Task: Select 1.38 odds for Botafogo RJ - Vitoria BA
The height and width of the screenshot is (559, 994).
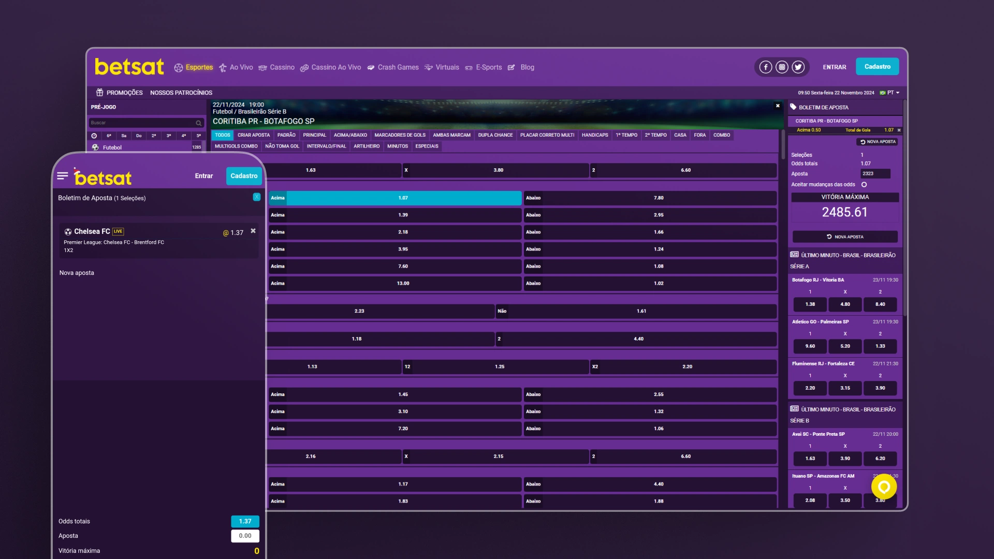Action: 810,304
